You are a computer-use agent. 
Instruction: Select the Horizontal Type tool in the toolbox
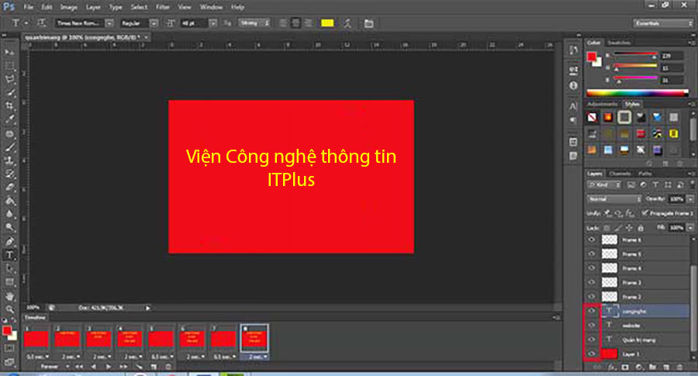[10, 254]
